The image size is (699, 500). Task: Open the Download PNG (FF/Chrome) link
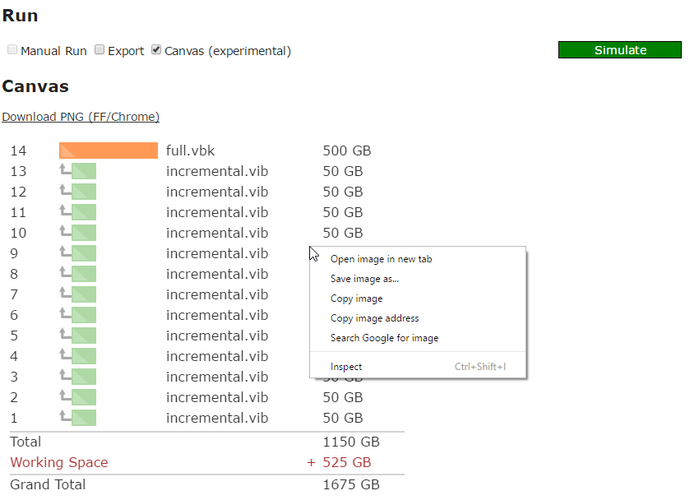tap(81, 117)
